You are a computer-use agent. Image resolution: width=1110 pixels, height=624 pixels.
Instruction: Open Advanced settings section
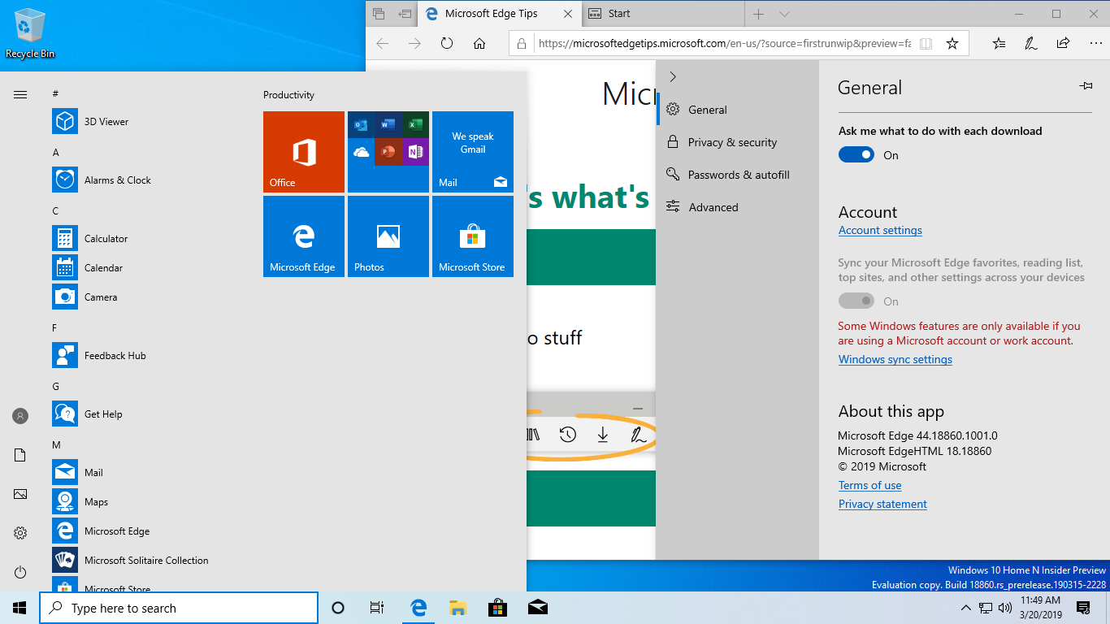pyautogui.click(x=738, y=207)
